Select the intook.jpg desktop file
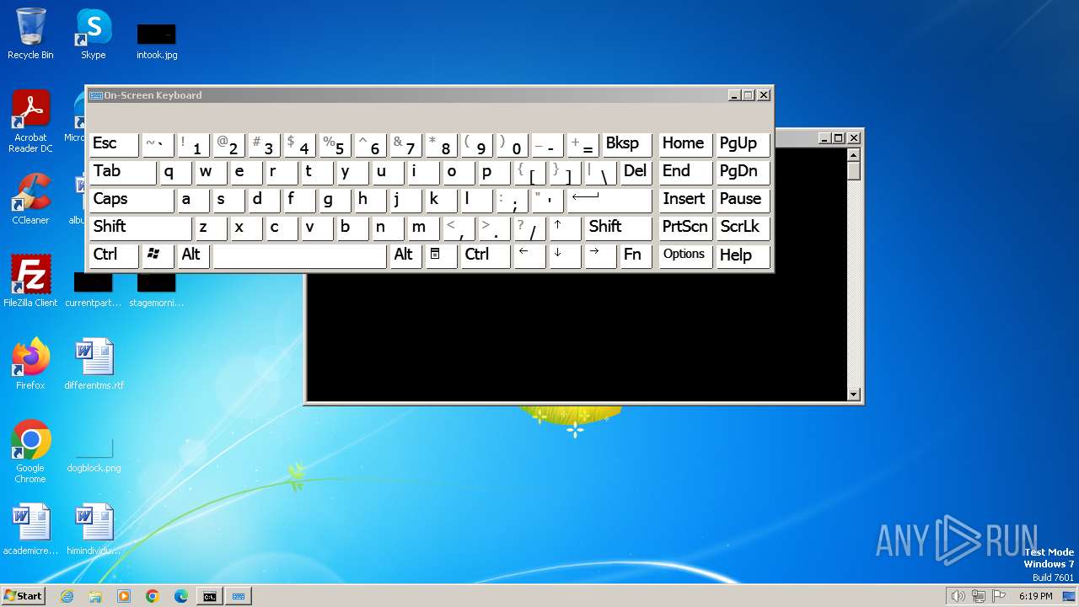 click(x=157, y=41)
